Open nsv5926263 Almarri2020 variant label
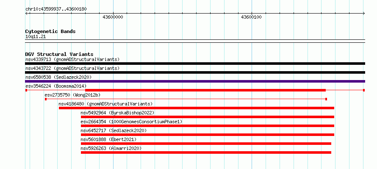The width and height of the screenshot is (377, 169). coord(111,148)
